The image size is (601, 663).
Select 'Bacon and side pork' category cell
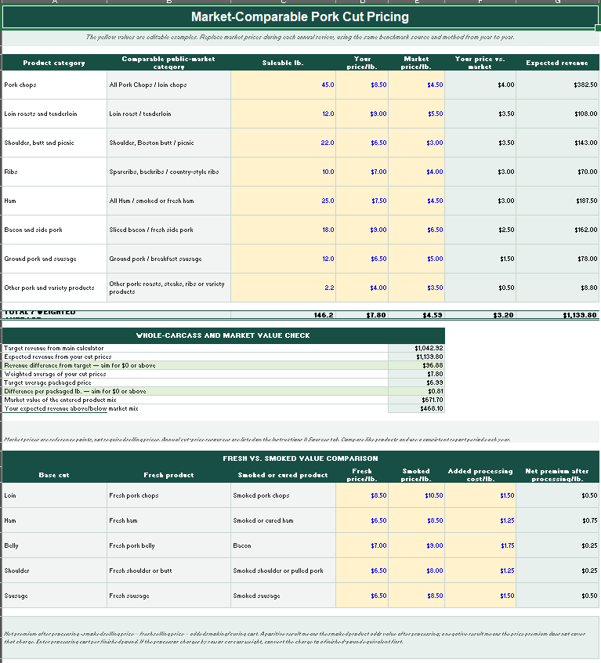(55, 230)
